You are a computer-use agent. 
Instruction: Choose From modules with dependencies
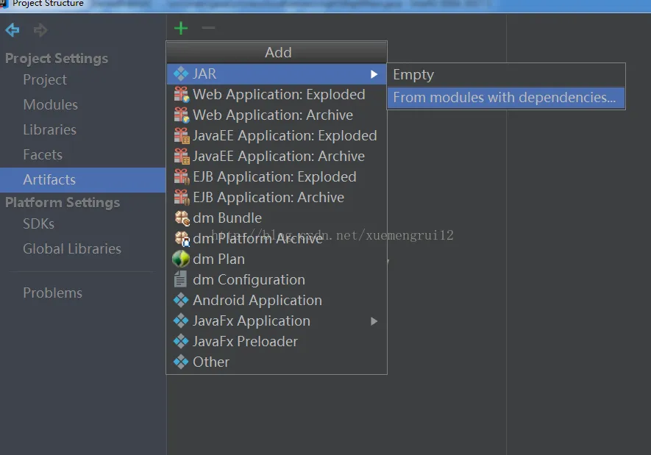coord(505,98)
